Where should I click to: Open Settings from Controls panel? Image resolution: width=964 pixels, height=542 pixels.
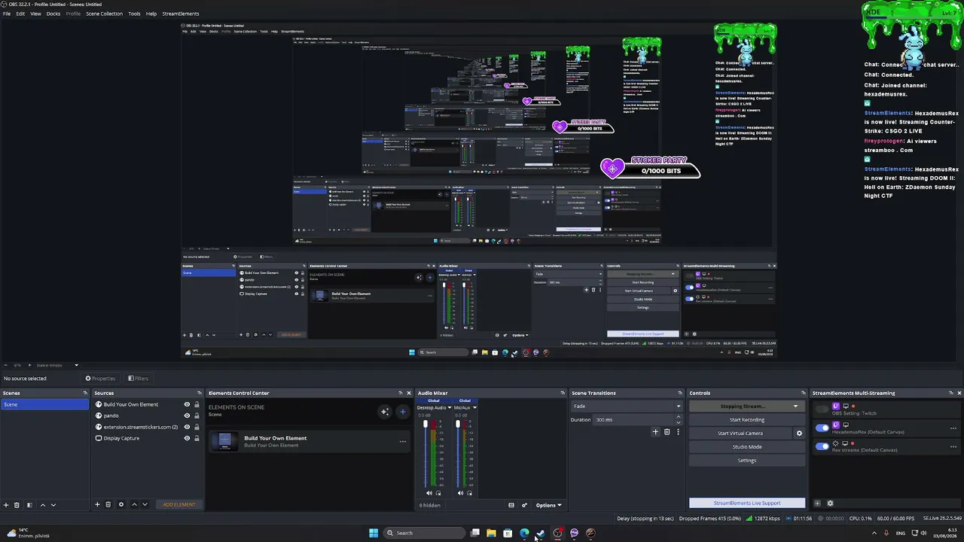746,461
